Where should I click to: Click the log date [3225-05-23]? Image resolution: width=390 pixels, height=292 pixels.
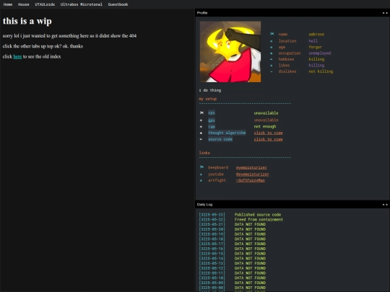click(x=212, y=215)
